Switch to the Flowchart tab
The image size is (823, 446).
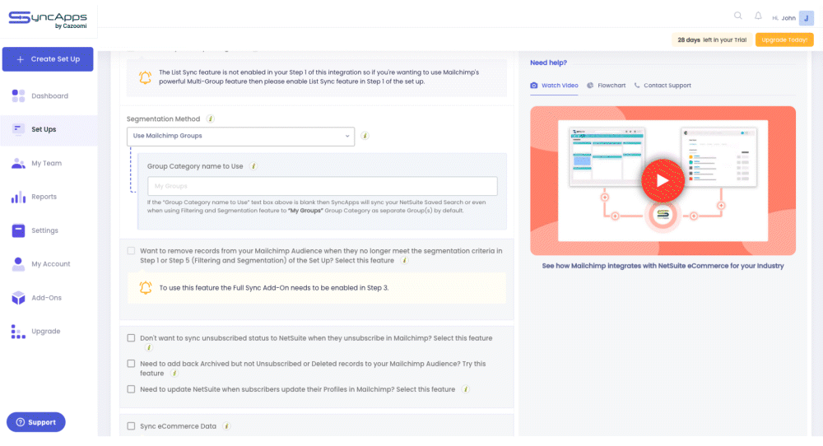pyautogui.click(x=607, y=86)
